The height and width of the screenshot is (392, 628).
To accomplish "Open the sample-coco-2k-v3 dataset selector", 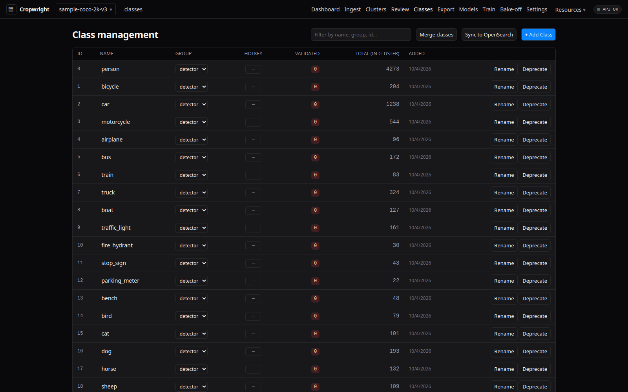I will [86, 9].
